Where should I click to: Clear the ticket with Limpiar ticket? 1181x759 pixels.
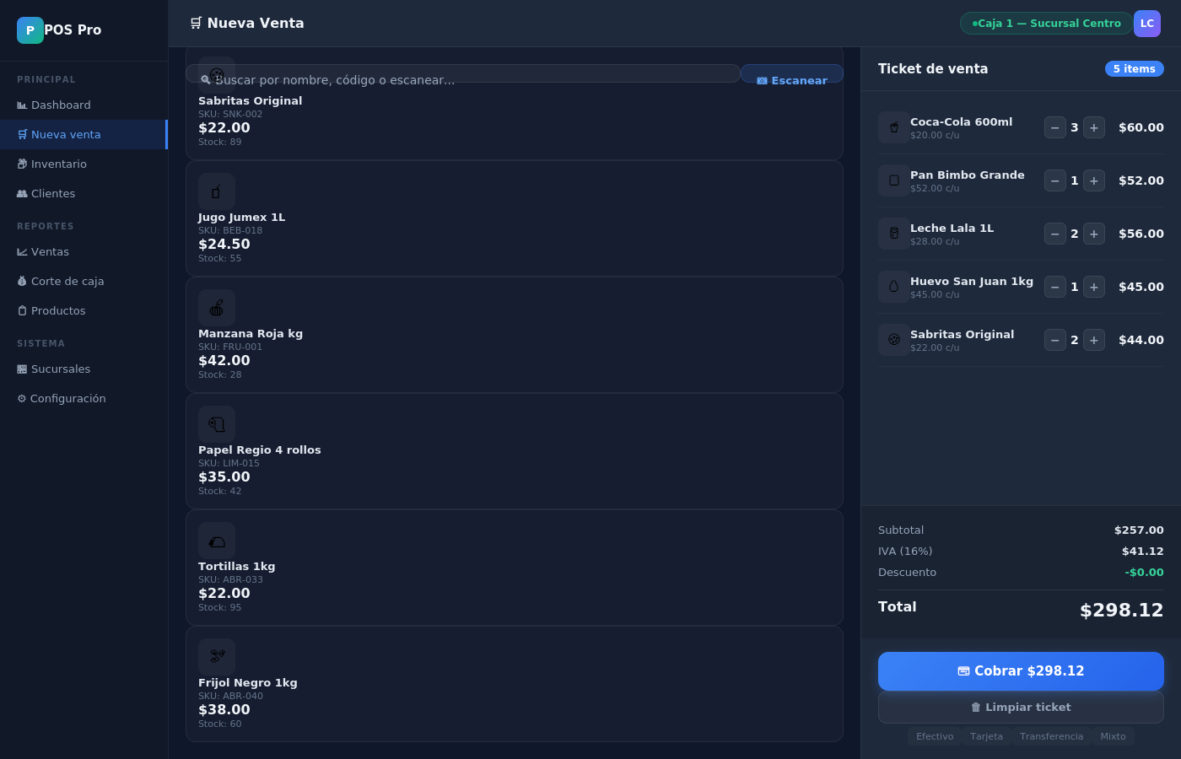click(1021, 708)
